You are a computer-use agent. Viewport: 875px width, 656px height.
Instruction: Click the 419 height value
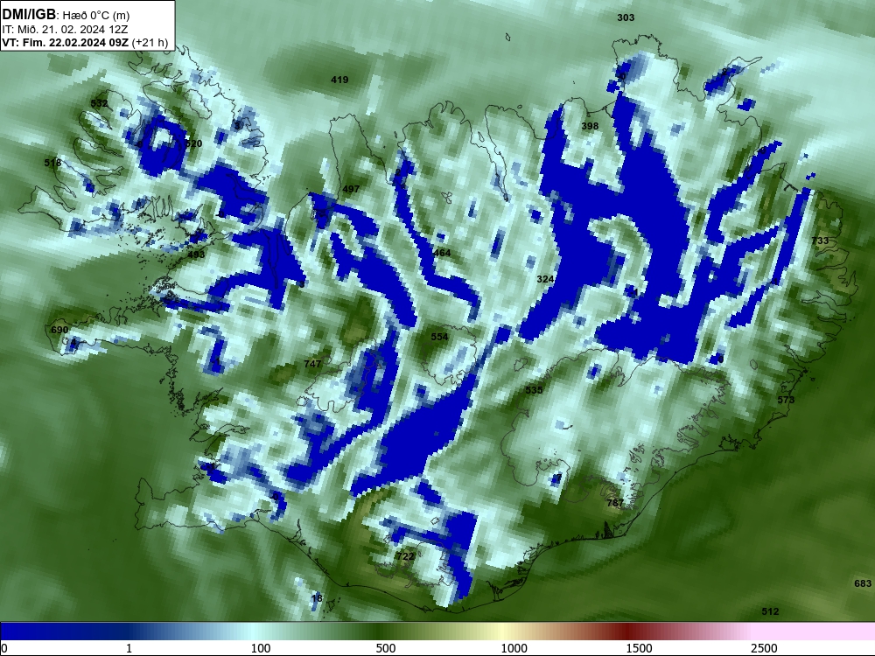coord(339,80)
